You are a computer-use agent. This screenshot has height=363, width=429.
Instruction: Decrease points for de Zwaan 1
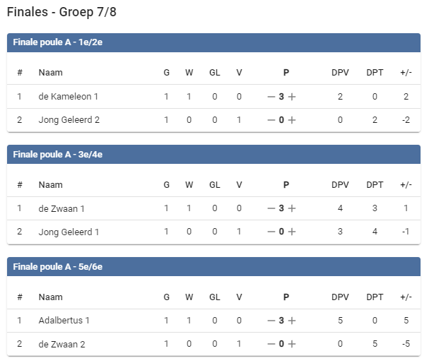pyautogui.click(x=271, y=208)
